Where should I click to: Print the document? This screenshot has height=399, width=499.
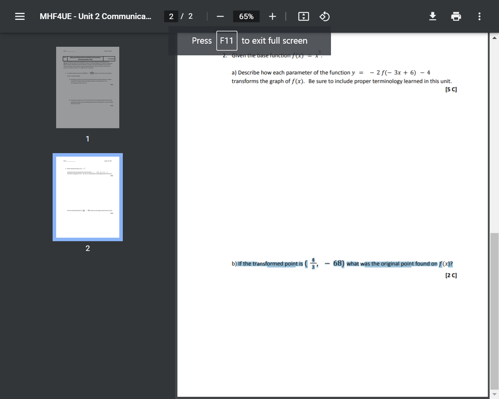click(x=456, y=16)
